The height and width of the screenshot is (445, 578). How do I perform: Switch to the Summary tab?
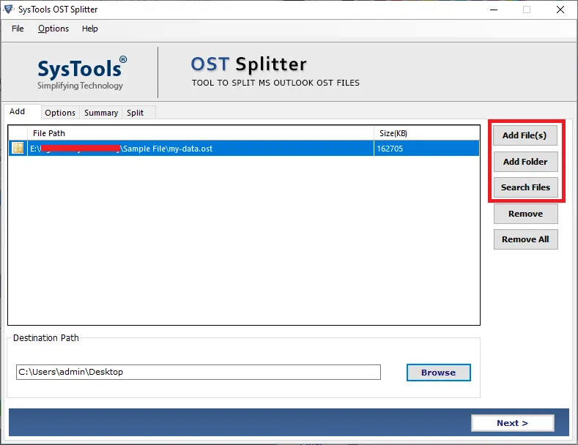tap(101, 113)
